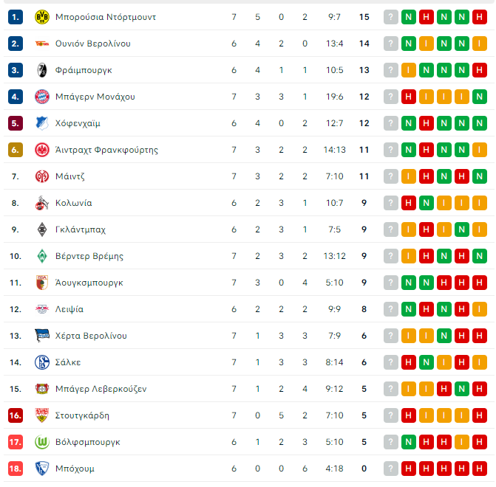Viewport: 496px width, 487px height.
Task: Click Bochum's gray next-match badge
Action: coord(391,469)
